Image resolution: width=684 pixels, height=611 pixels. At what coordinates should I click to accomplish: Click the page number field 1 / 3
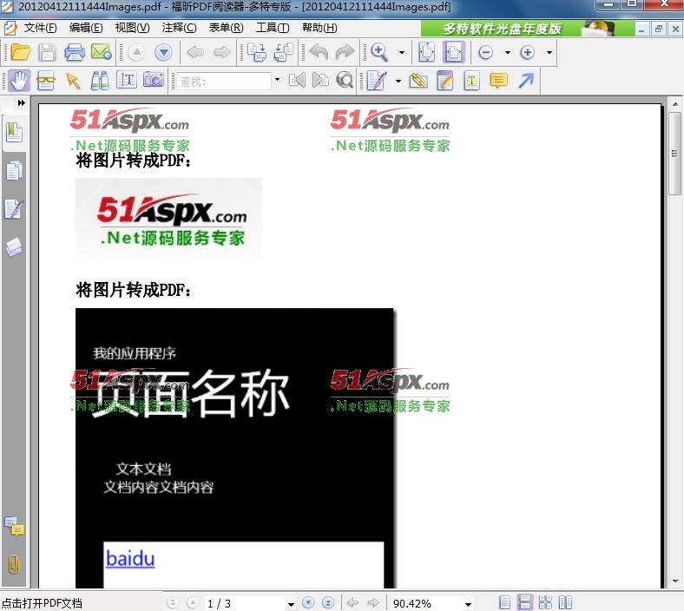[246, 604]
